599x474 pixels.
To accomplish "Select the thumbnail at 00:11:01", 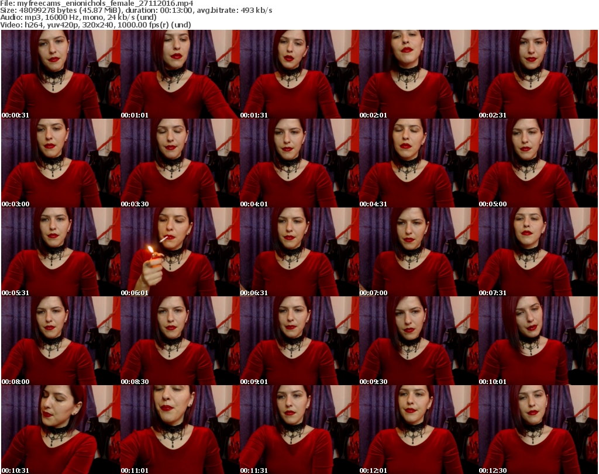I will point(180,430).
